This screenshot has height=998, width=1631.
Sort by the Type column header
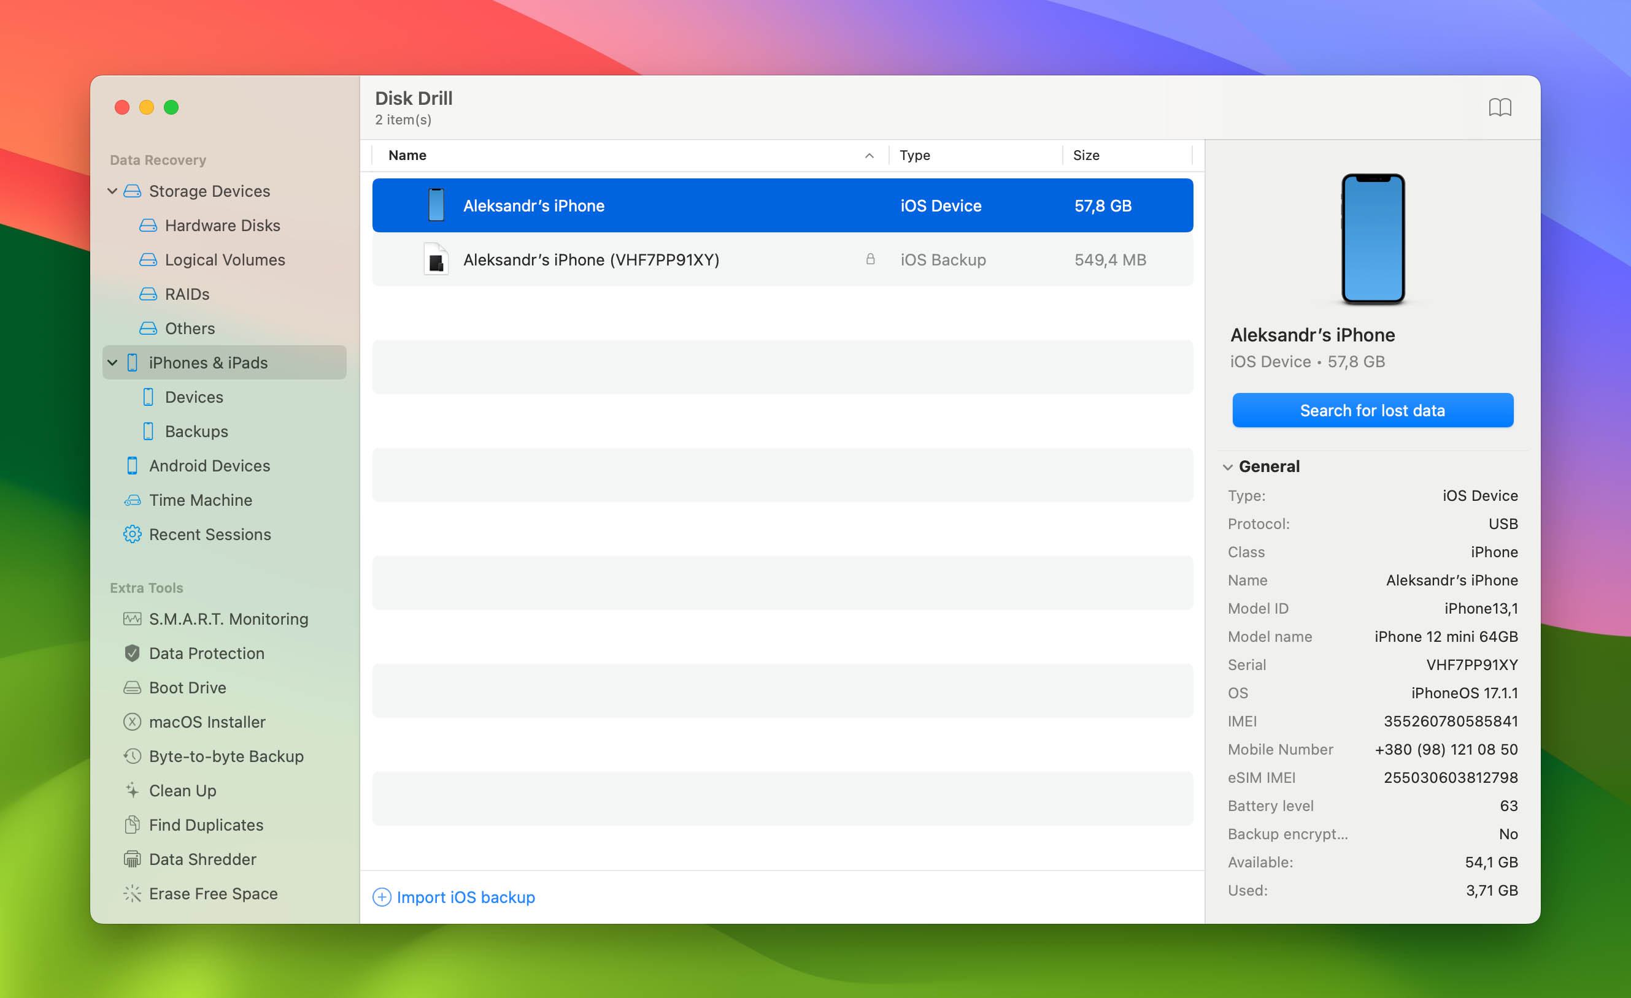coord(915,156)
